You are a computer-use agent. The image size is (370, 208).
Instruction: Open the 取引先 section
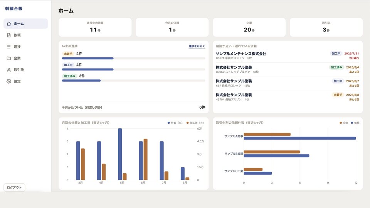[25, 70]
